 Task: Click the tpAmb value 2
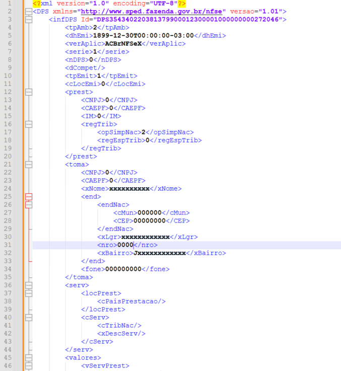[95, 28]
